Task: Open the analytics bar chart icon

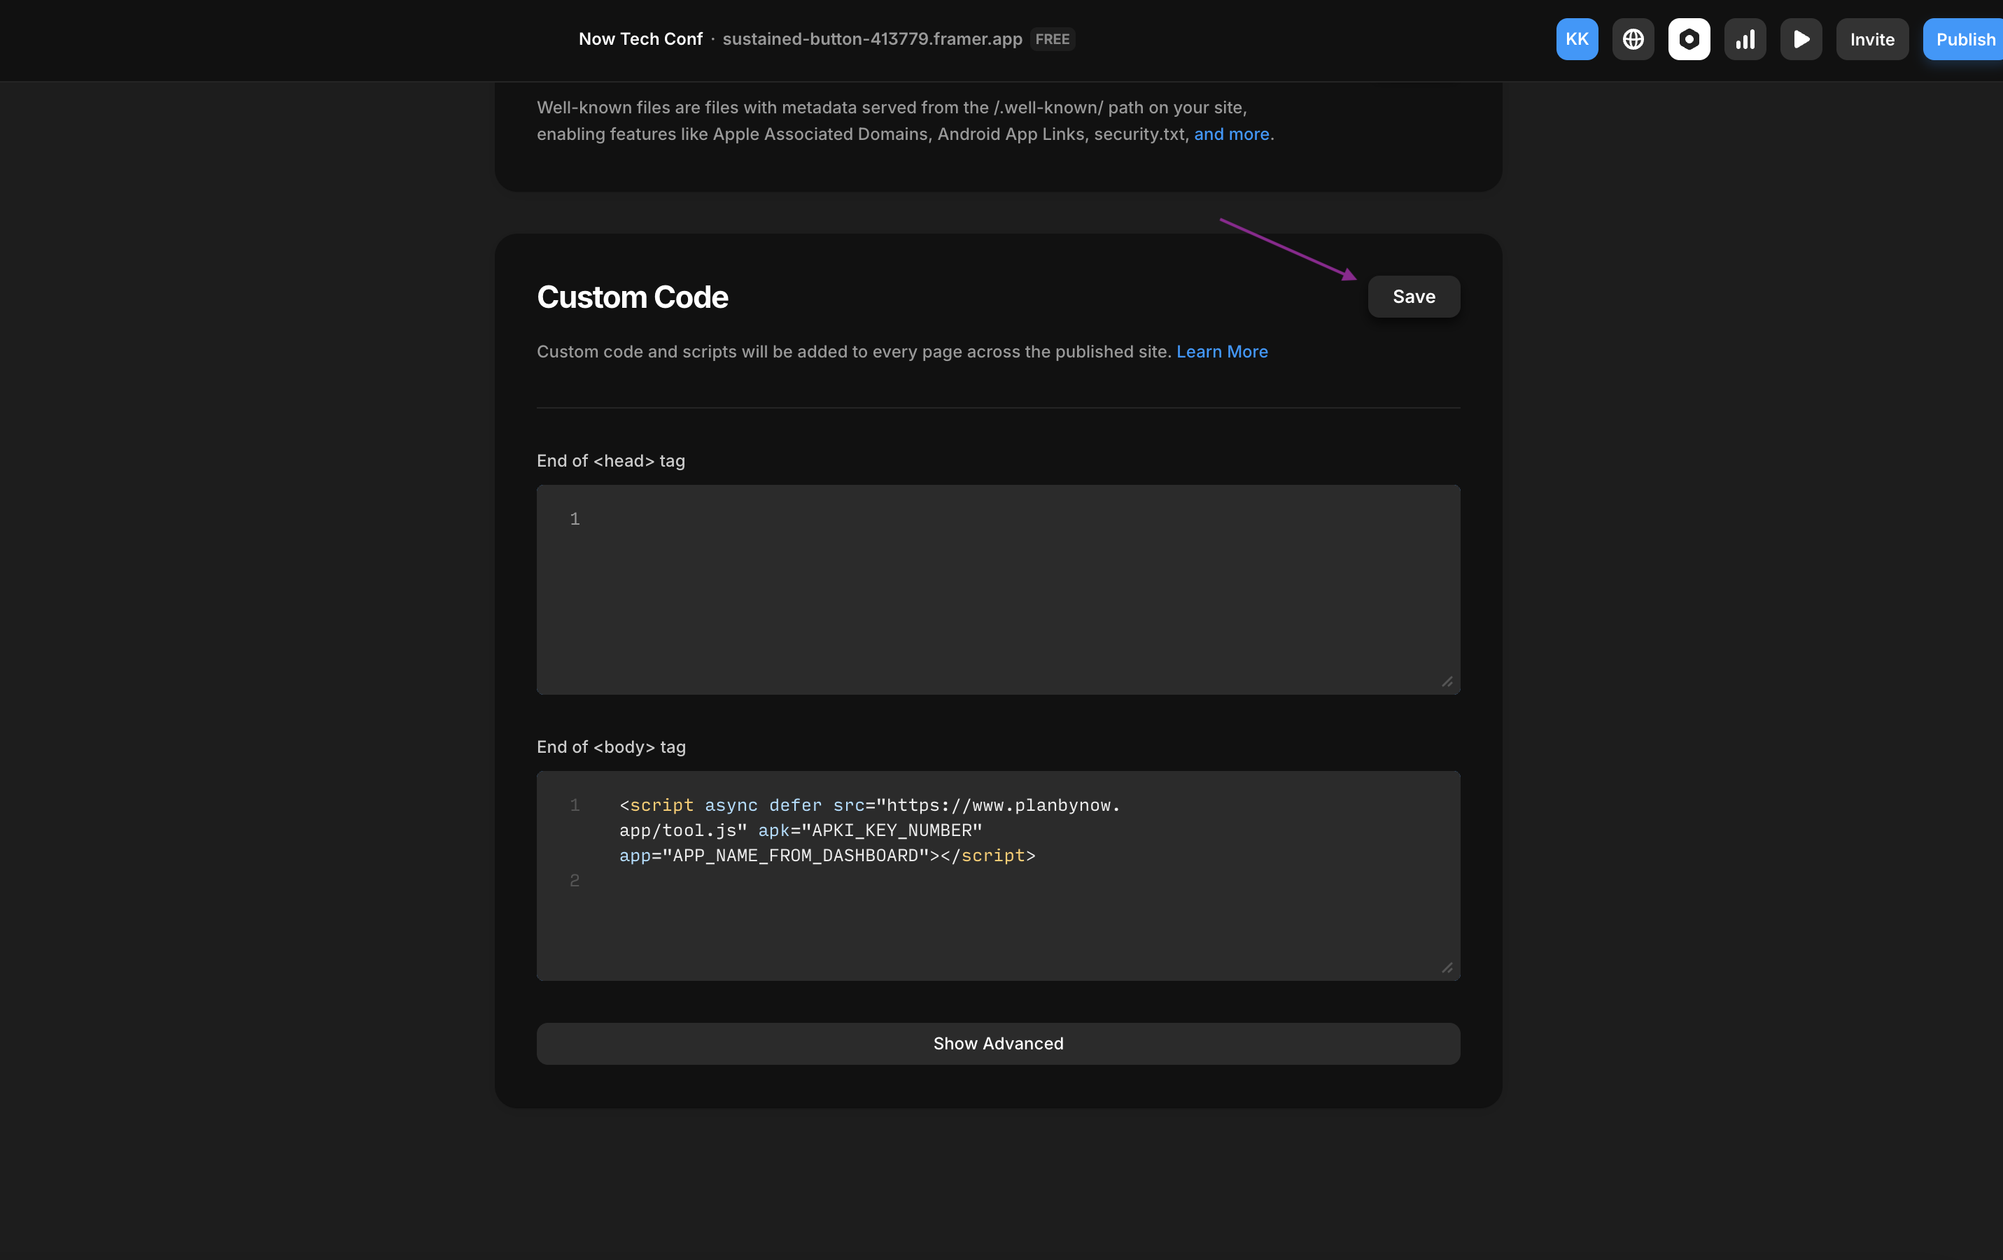Action: 1744,39
